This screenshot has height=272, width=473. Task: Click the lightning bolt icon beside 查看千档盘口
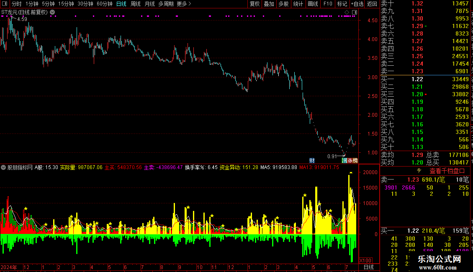tap(419, 171)
